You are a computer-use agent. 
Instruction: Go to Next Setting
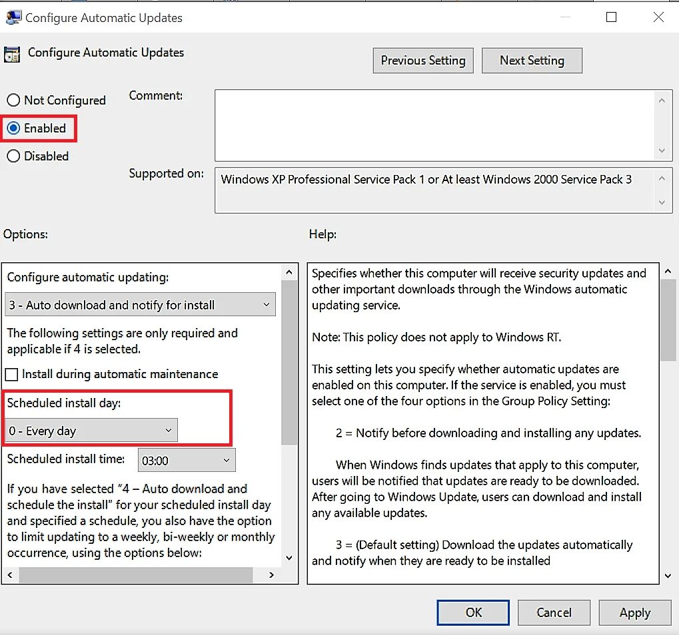tap(532, 61)
